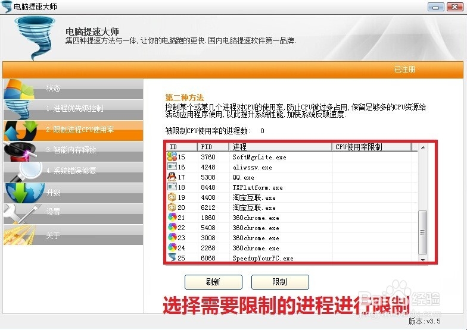Select the TXPlatform.exe process name
Viewport: 467px width, 330px height.
257,187
